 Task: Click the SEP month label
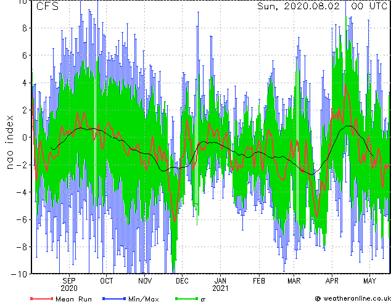pos(69,281)
